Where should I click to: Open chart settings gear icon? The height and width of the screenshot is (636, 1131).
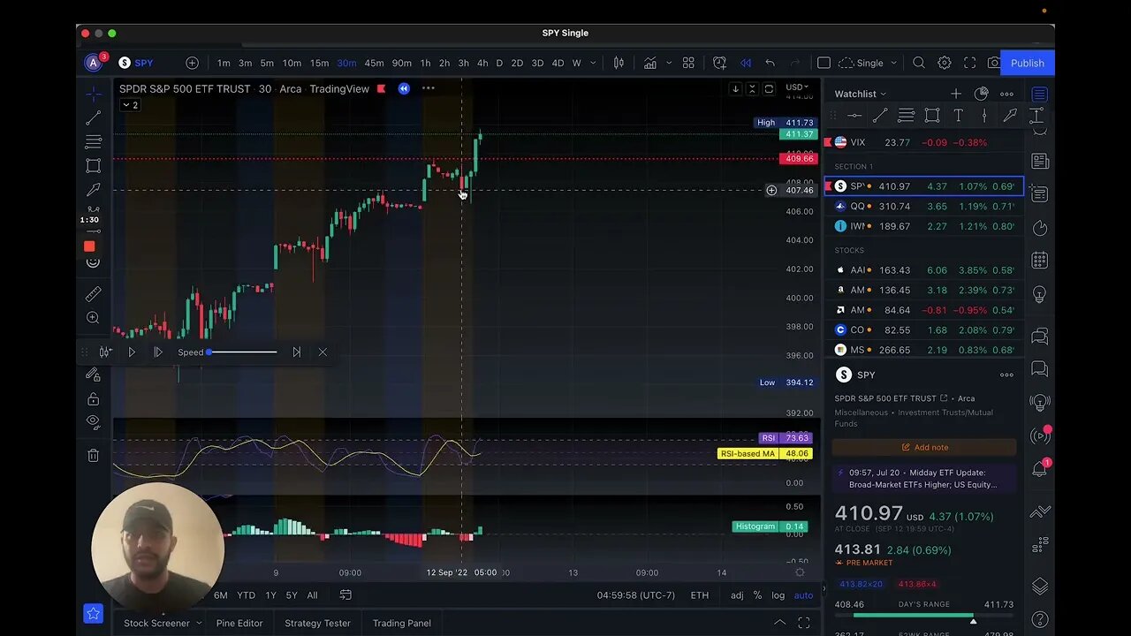pyautogui.click(x=945, y=63)
